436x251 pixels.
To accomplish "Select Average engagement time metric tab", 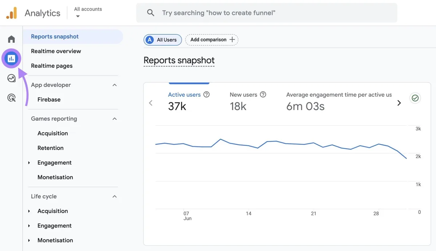I will tap(339, 101).
